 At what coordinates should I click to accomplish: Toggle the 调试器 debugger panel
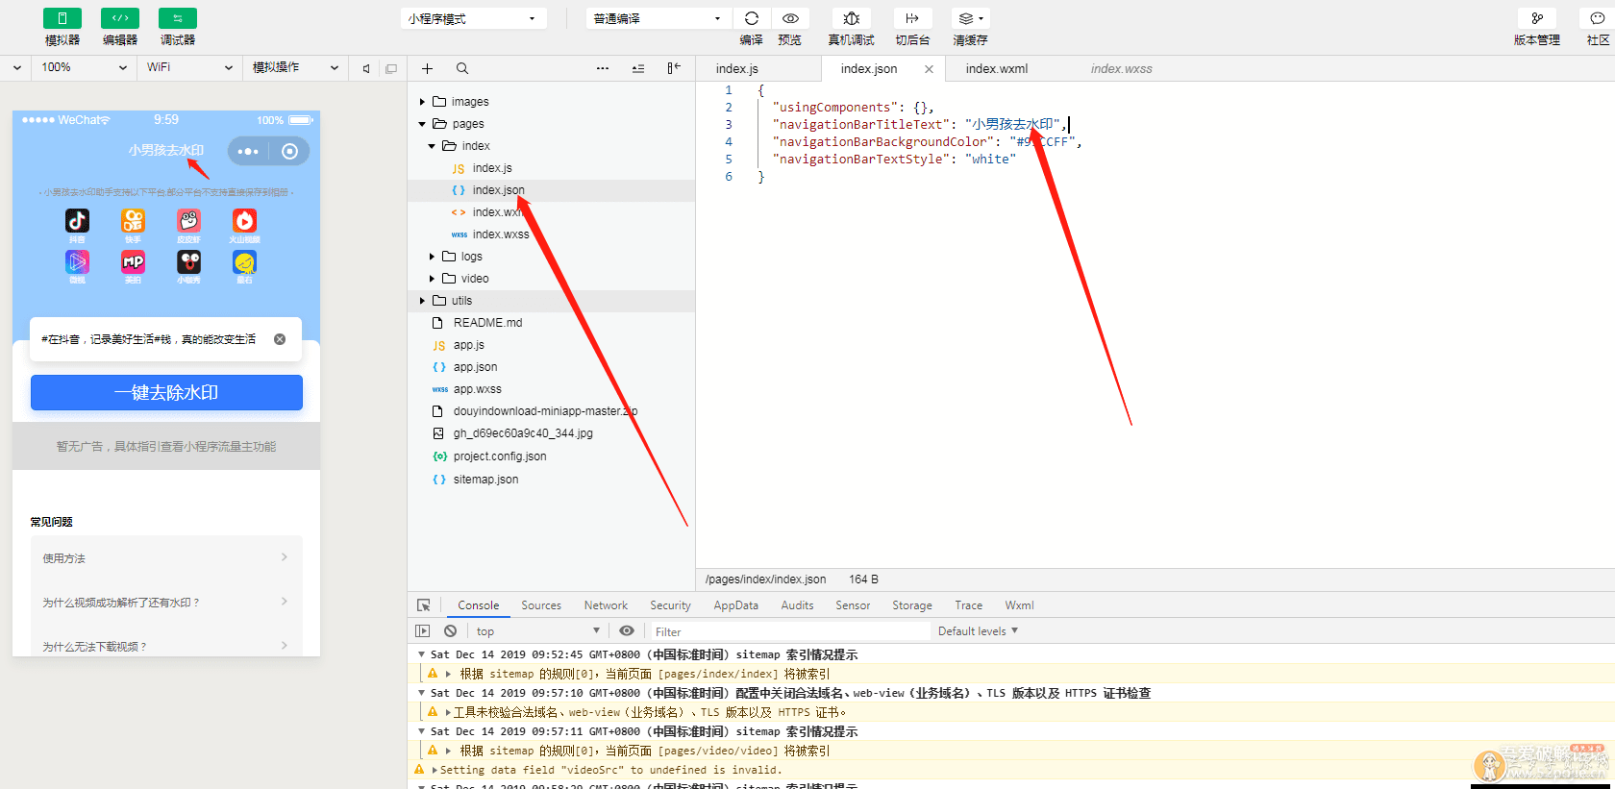pyautogui.click(x=178, y=18)
